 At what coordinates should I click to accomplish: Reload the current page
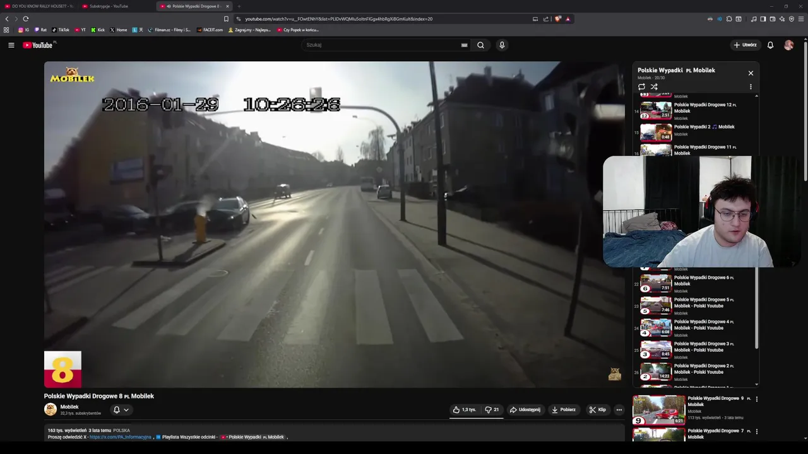tap(26, 19)
